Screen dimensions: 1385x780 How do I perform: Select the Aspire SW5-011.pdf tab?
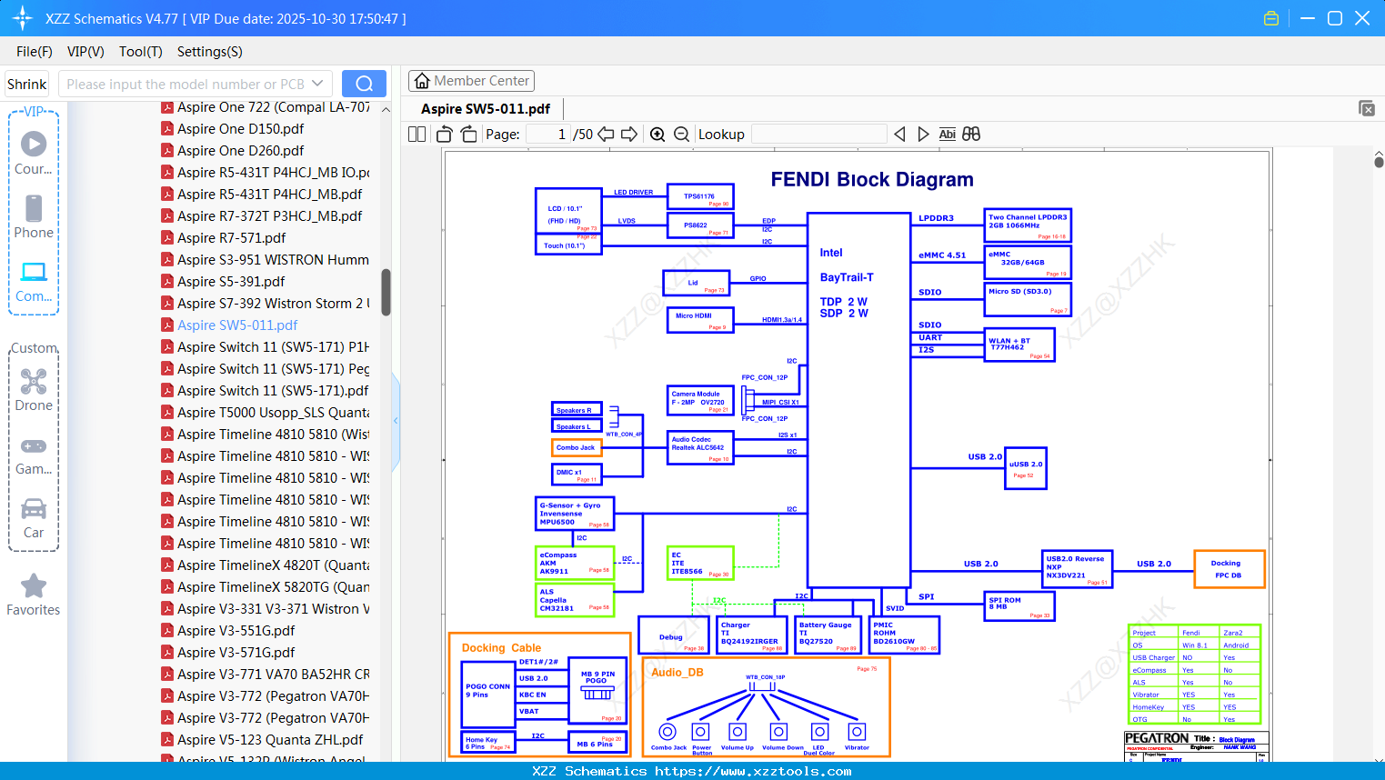click(x=486, y=109)
